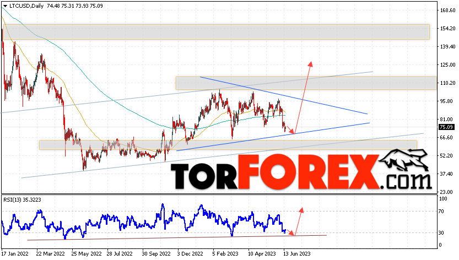Select the RSI(13) 35.3223 indicator label
The height and width of the screenshot is (260, 459).
tap(22, 200)
